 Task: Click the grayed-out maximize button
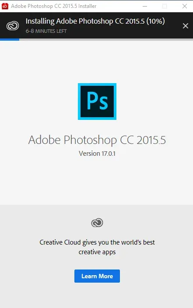[x=165, y=6]
